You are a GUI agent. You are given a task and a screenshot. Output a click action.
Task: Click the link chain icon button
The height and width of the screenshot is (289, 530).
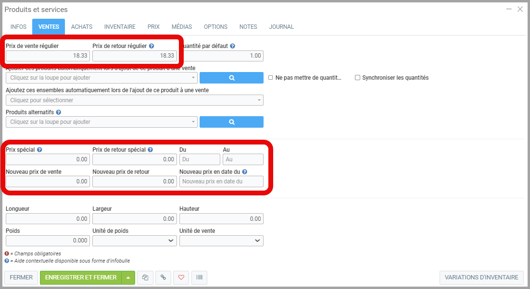click(163, 277)
